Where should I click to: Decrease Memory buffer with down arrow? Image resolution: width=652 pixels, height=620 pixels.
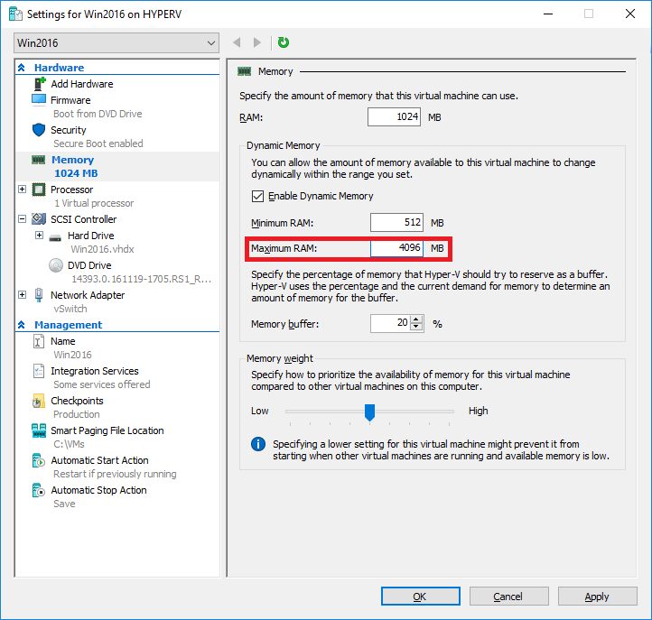click(x=416, y=327)
